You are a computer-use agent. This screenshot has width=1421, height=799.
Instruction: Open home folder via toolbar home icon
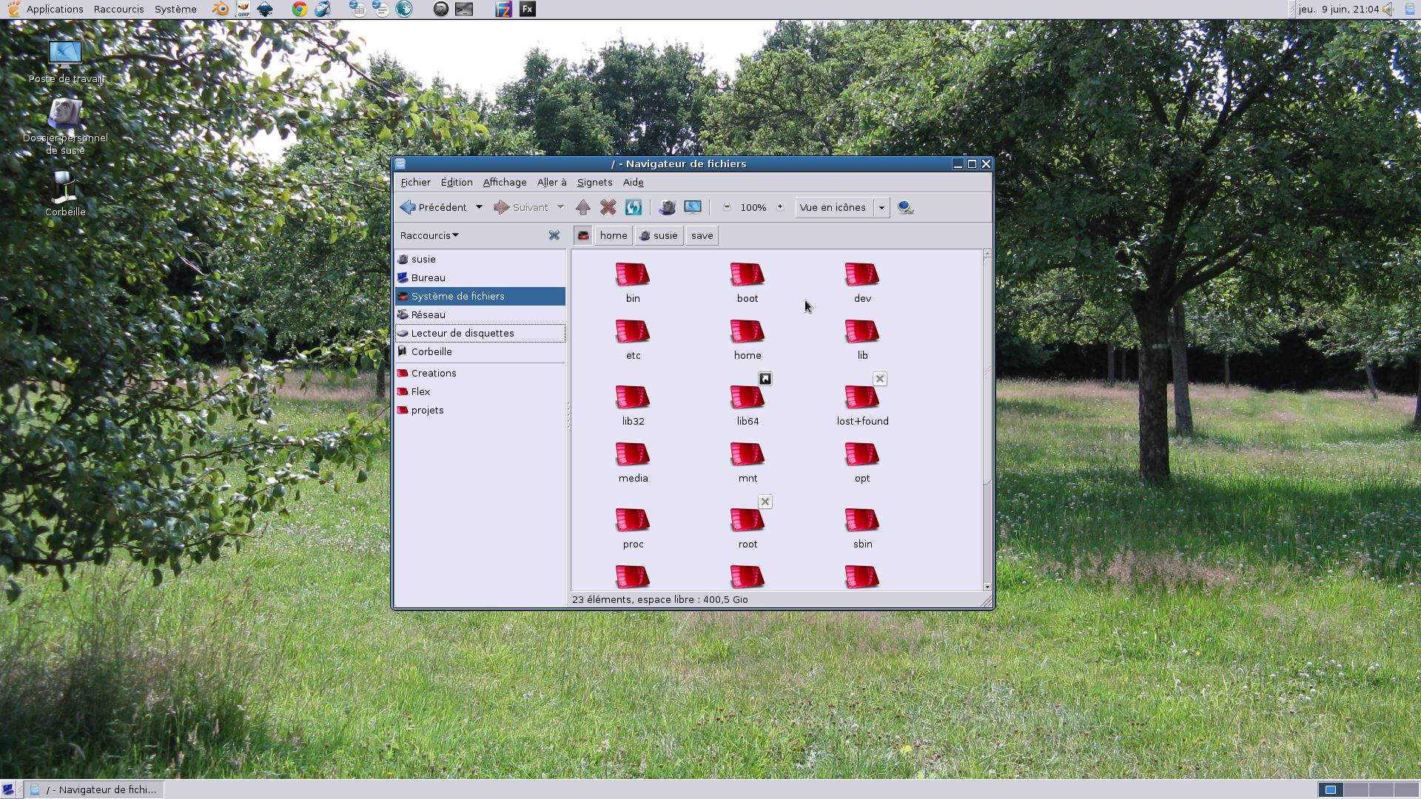(667, 208)
